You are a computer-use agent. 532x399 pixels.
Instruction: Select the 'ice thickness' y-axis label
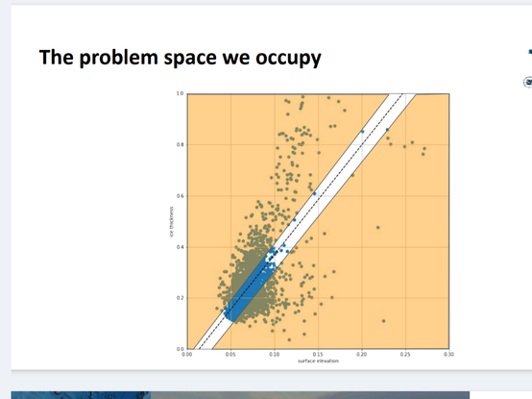[171, 222]
